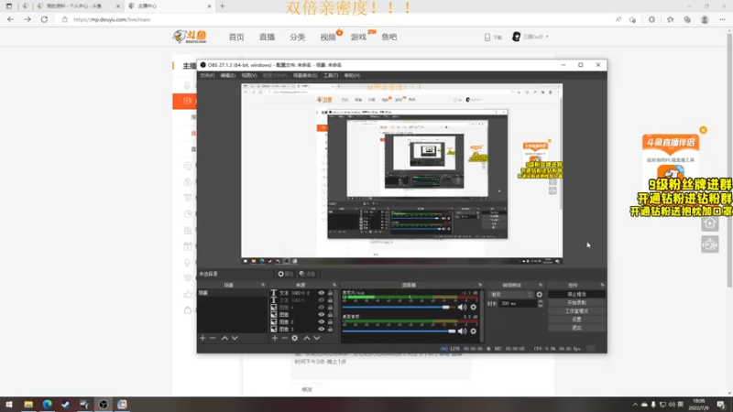Image resolution: width=733 pixels, height=412 pixels.
Task: Open scene transition settings gear
Action: pyautogui.click(x=540, y=295)
